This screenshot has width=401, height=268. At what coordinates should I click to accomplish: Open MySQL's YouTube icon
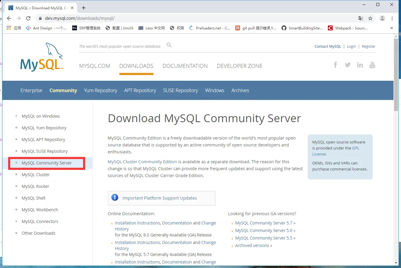click(372, 65)
